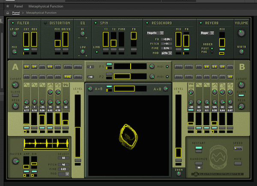The width and height of the screenshot is (257, 186).
Task: Select square waveform icon in oscillator B section
Action: (x=222, y=85)
